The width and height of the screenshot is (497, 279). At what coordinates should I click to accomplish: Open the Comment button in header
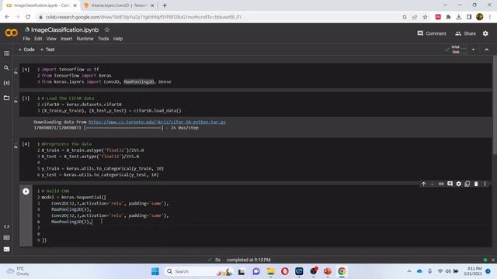coord(432,33)
